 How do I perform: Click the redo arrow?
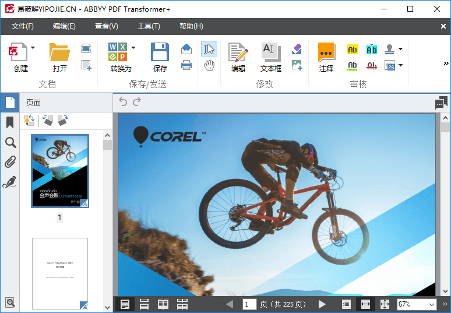coord(137,102)
